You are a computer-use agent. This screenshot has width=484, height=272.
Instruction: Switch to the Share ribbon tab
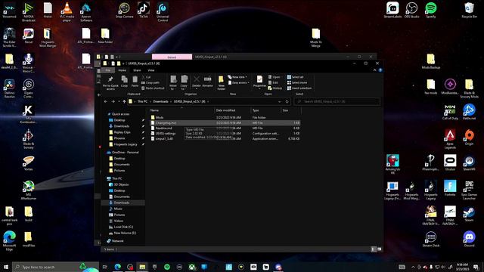(137, 70)
